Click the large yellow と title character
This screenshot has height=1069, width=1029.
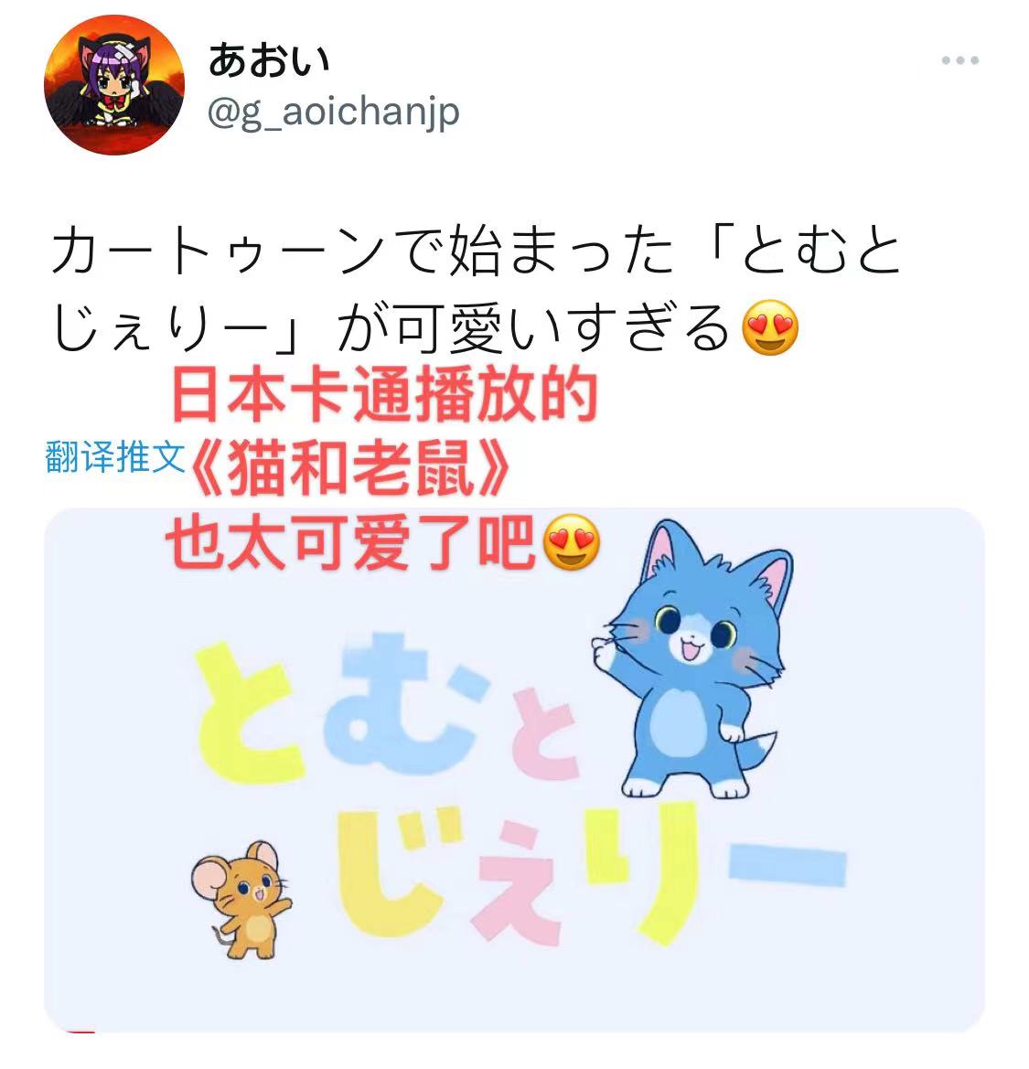(247, 714)
